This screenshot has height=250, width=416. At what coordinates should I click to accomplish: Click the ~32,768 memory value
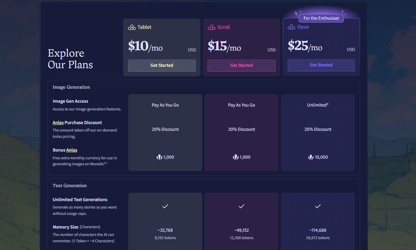[165, 230]
